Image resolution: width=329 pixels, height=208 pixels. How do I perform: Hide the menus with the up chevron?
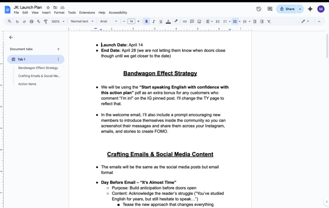(319, 21)
